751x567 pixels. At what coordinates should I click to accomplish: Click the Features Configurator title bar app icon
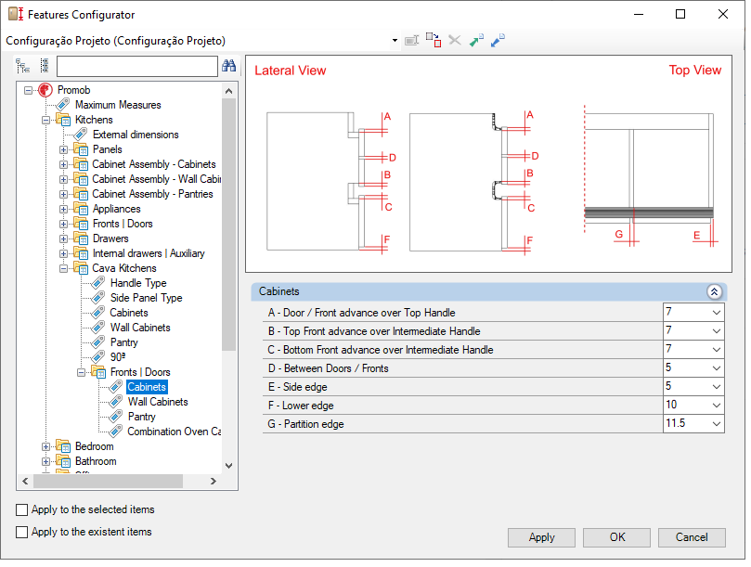[16, 14]
